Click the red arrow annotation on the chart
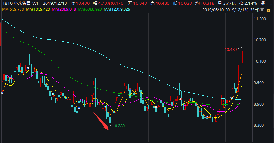 tap(101, 120)
